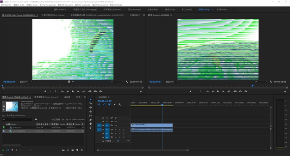This screenshot has height=156, width=290.
Task: Select the Slip tool
Action: (91, 115)
